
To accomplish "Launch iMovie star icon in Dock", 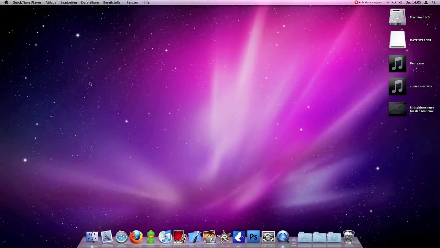I will [224, 237].
